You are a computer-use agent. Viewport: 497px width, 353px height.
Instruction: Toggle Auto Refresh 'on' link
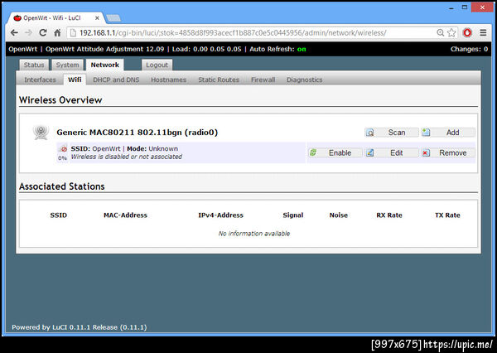coord(302,49)
